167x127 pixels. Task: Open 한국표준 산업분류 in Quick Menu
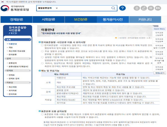point(159,34)
